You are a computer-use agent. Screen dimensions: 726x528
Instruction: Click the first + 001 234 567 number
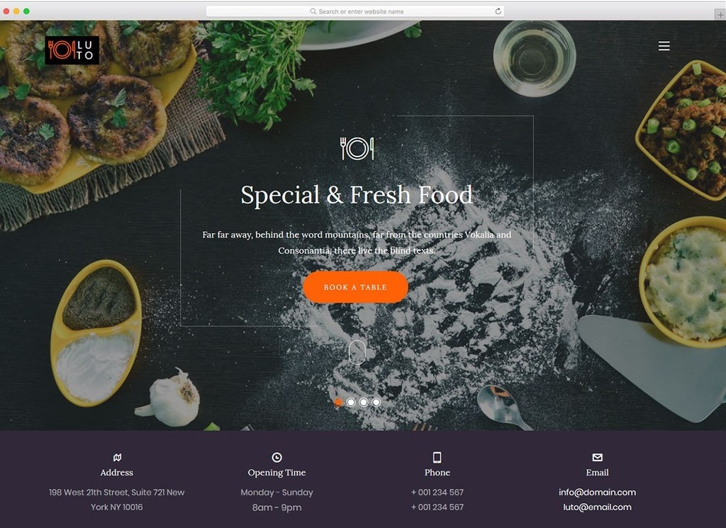point(437,493)
